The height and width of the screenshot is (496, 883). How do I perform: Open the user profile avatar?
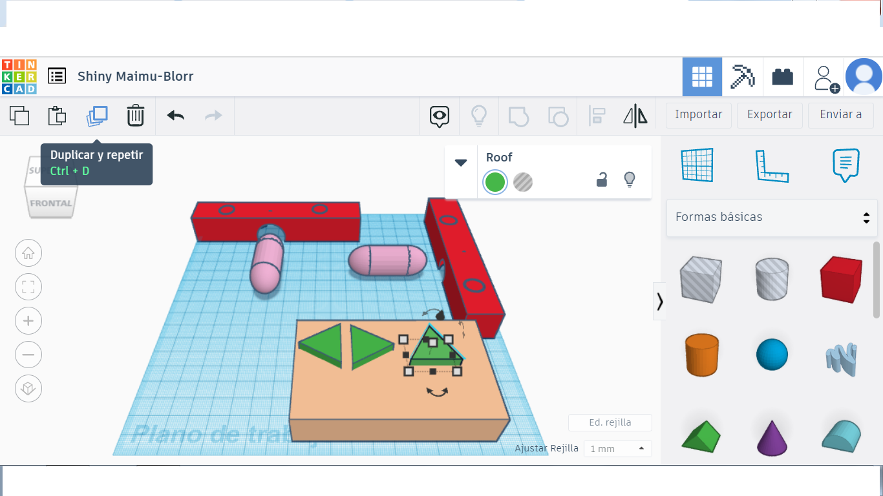pyautogui.click(x=864, y=77)
